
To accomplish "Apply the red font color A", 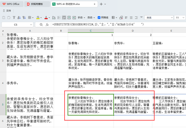I will (x=46, y=18).
